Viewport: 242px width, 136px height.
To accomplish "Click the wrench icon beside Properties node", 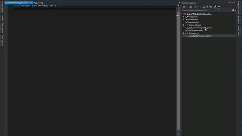I will click(x=187, y=17).
